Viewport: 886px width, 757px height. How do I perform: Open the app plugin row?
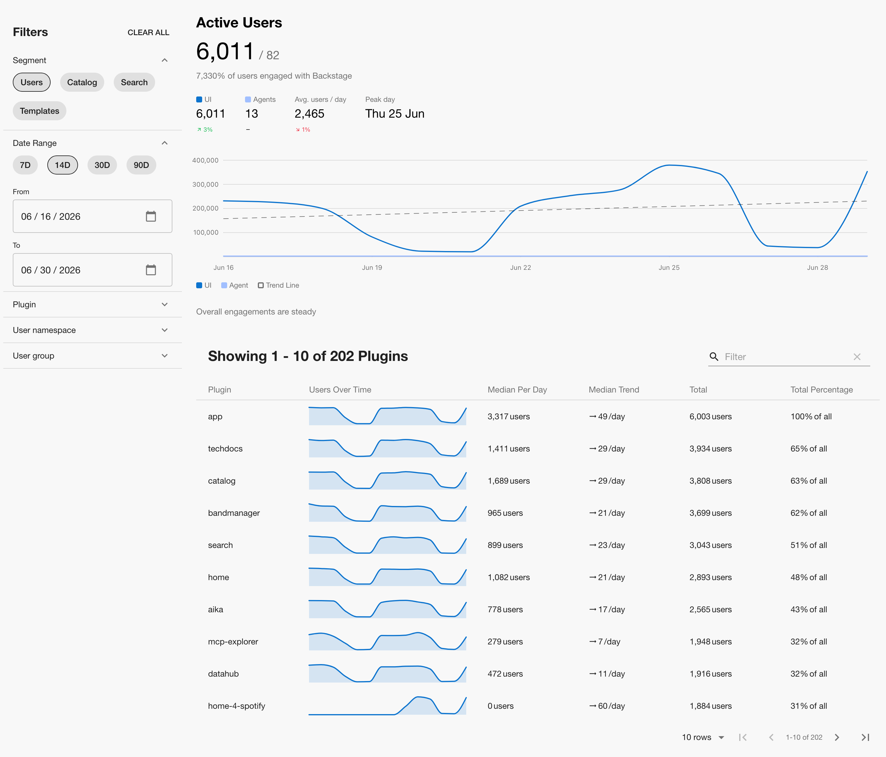(x=537, y=417)
